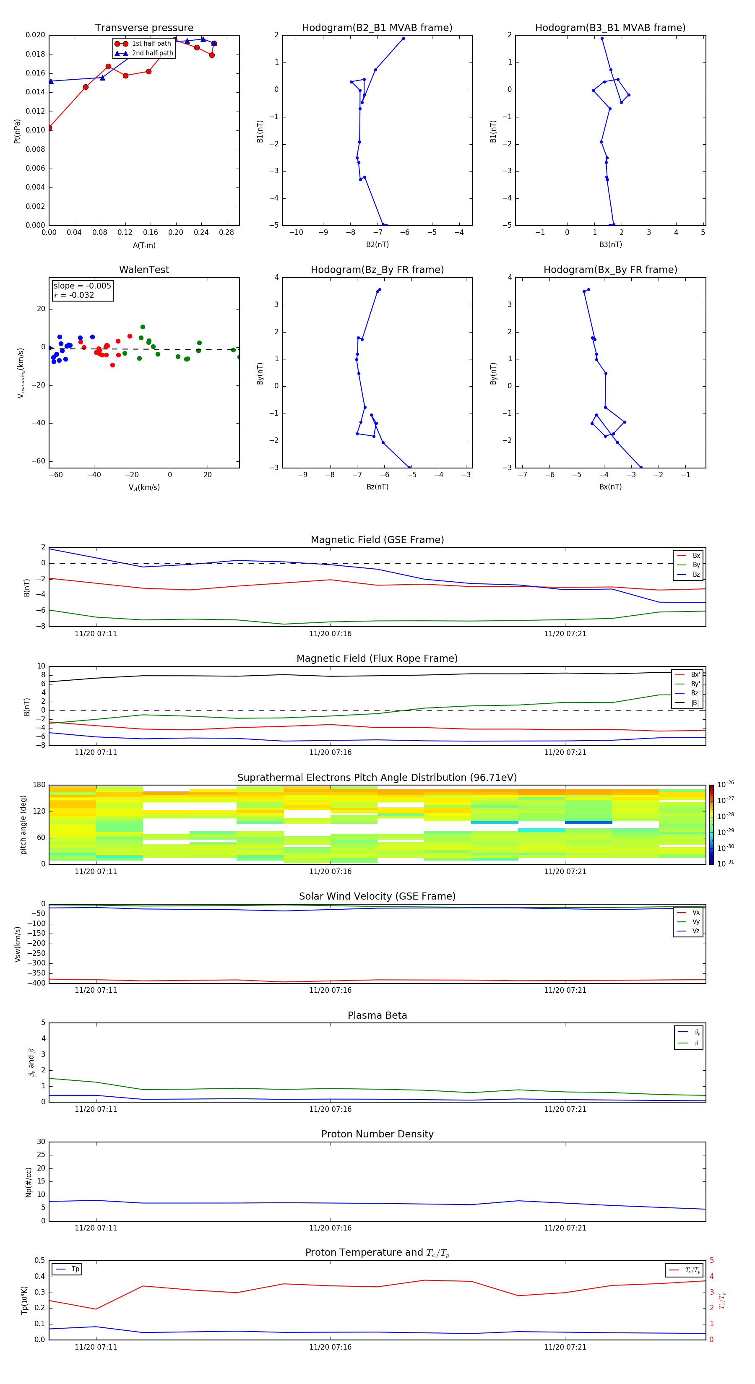Screen dimensions: 755x1384
Task: Click the red Te/Tp right axis label
Action: (722, 1300)
